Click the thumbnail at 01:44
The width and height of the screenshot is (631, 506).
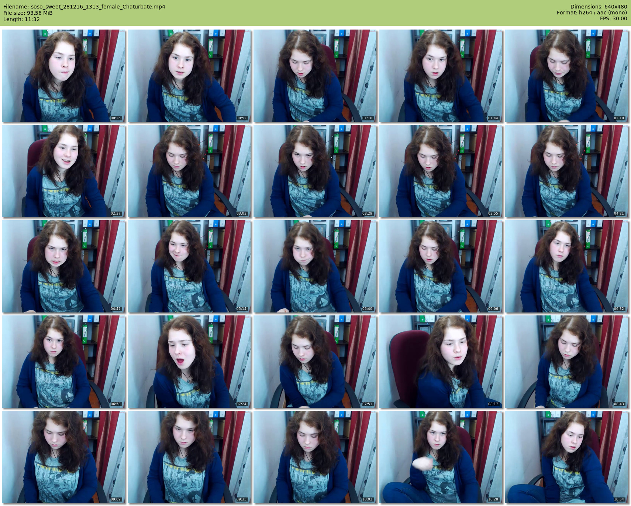(x=441, y=76)
